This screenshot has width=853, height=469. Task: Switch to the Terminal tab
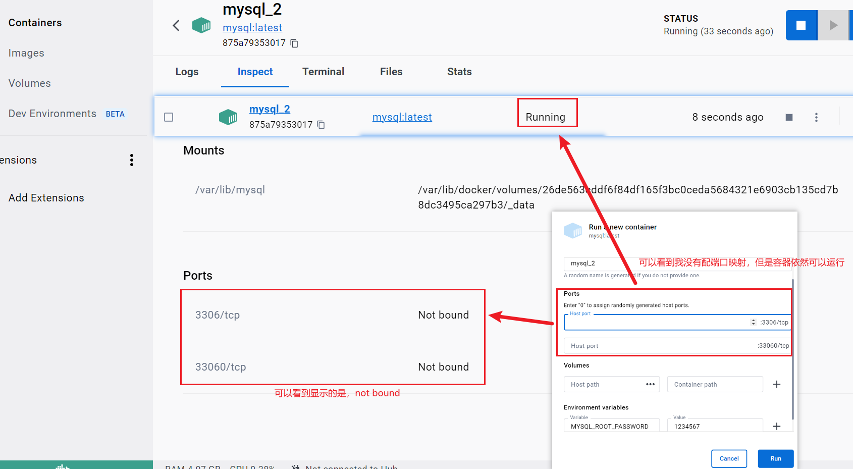coord(323,72)
